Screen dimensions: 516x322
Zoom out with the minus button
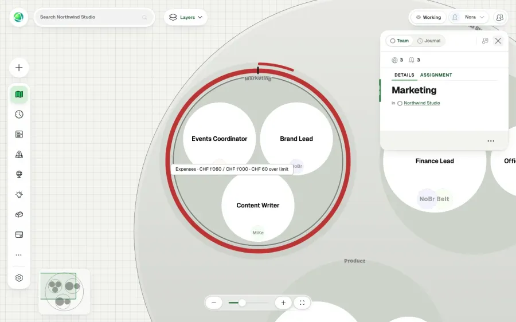tap(214, 303)
